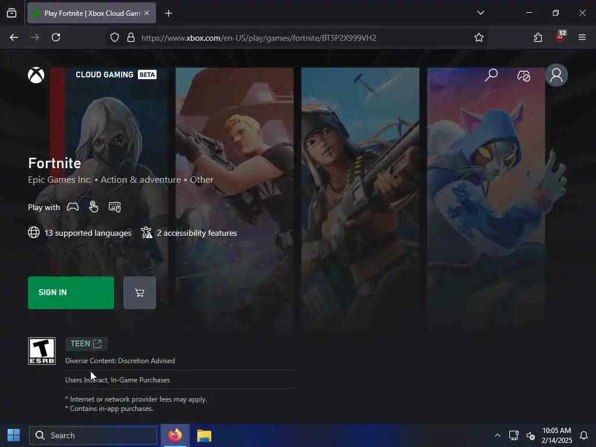Open the Firefox extensions puzzle icon

point(538,37)
